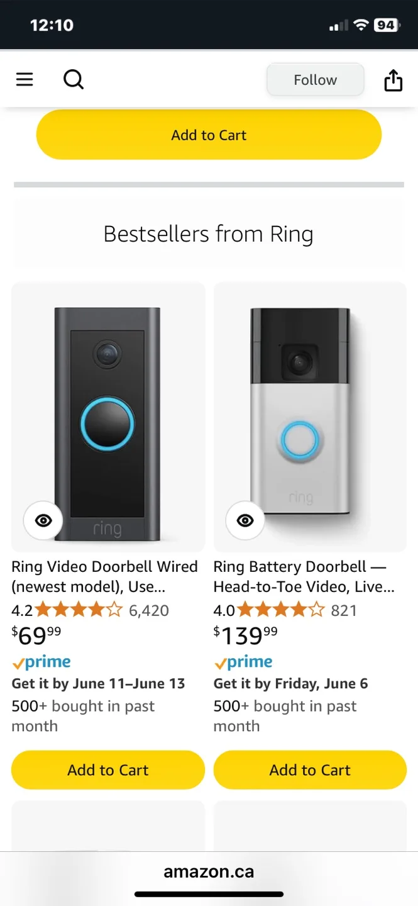Toggle visibility preview for Ring Video Doorbell Wired
The height and width of the screenshot is (906, 418).
(43, 520)
